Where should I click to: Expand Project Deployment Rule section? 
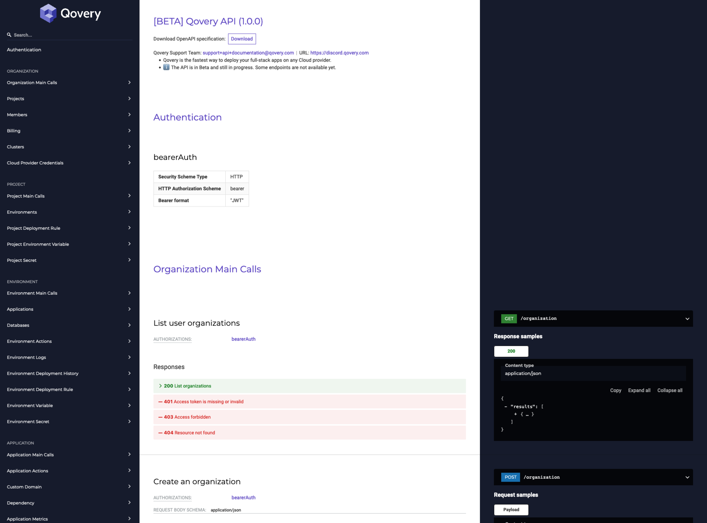pyautogui.click(x=70, y=228)
